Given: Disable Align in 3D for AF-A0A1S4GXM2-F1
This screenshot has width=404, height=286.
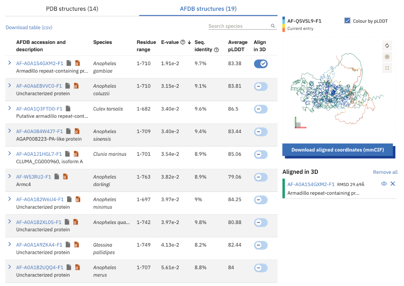Looking at the screenshot, I should click(261, 63).
